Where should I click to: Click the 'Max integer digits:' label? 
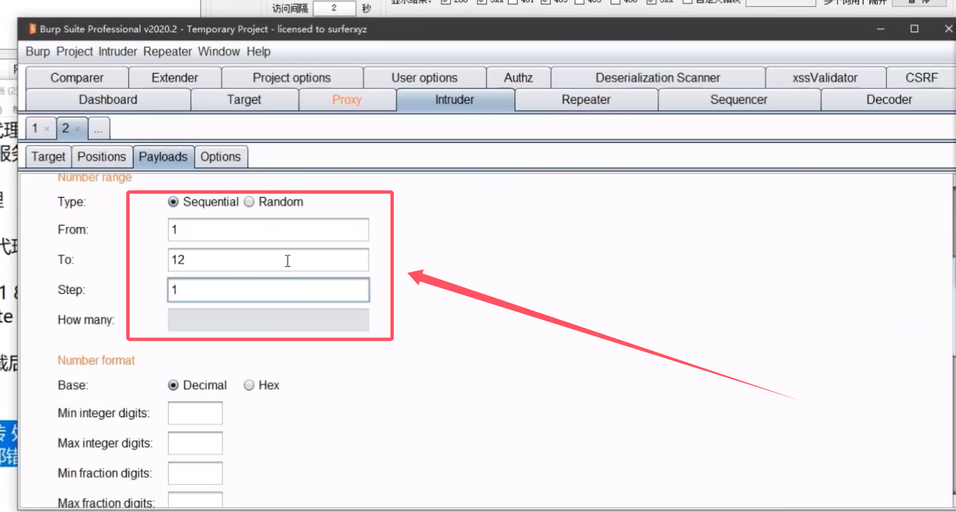pos(105,443)
